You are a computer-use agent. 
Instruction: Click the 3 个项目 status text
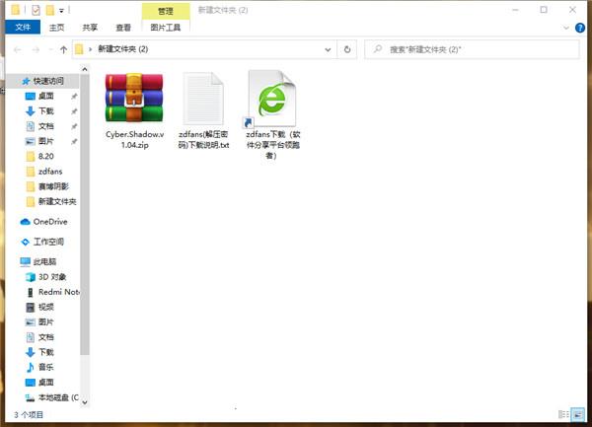29,415
